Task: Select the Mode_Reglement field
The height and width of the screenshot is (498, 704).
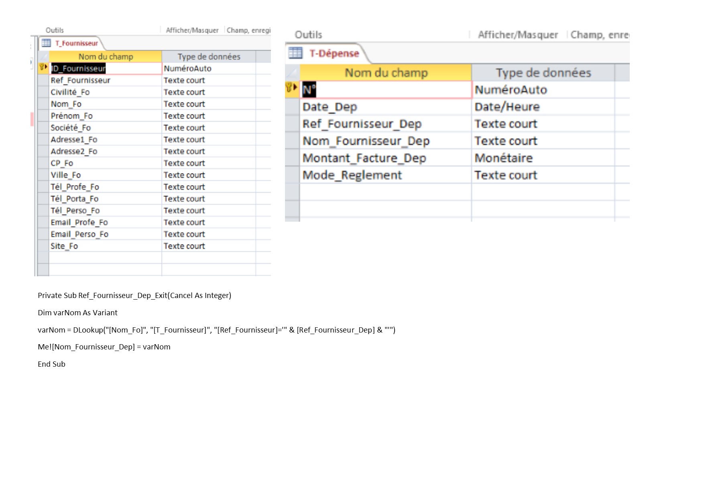Action: click(386, 175)
